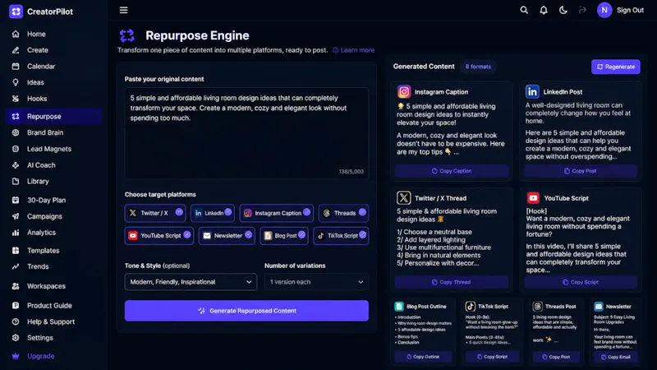Screen dimensions: 657x370
Task: Open the Tone & Style dropdown
Action: [191, 282]
